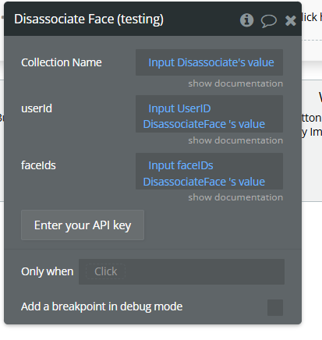The height and width of the screenshot is (340, 322).
Task: Select the faceIds field label
Action: point(38,165)
